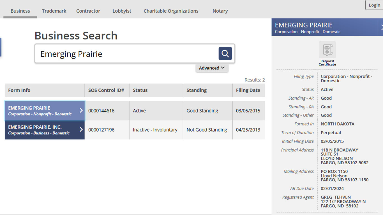Open the Contractor tab
This screenshot has width=383, height=215.
click(88, 11)
